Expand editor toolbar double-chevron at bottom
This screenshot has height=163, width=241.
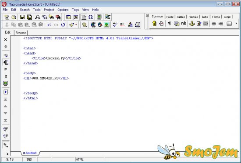7,153
